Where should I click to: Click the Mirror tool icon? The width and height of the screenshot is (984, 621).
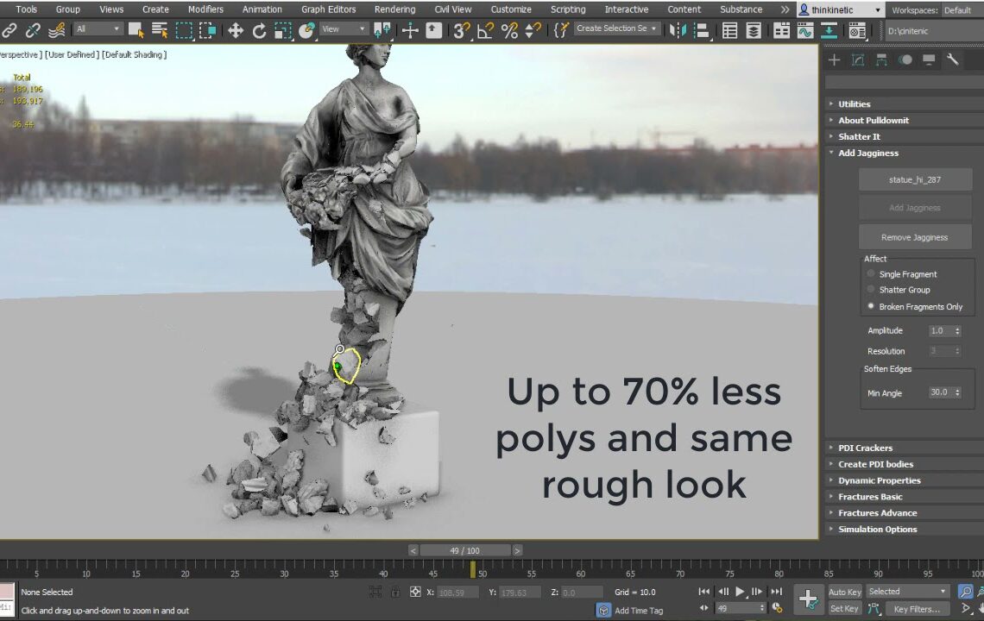pos(678,30)
